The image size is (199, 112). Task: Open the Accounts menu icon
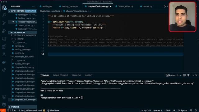point(4,97)
